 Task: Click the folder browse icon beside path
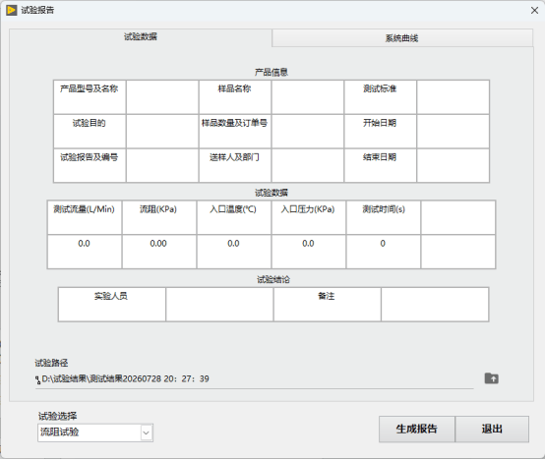[x=491, y=378]
